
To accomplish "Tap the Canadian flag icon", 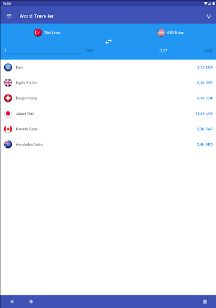I will pos(8,129).
